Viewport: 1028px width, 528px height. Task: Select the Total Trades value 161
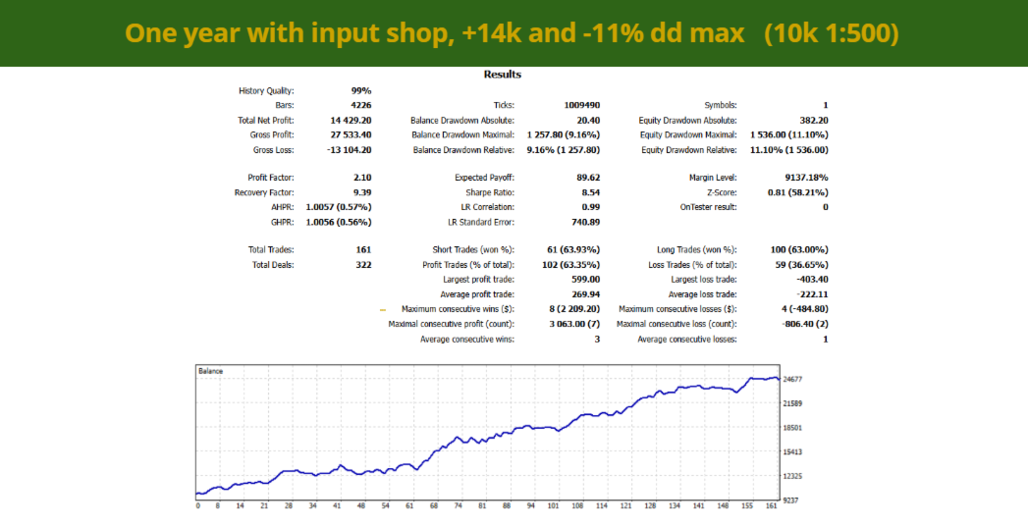tap(364, 249)
